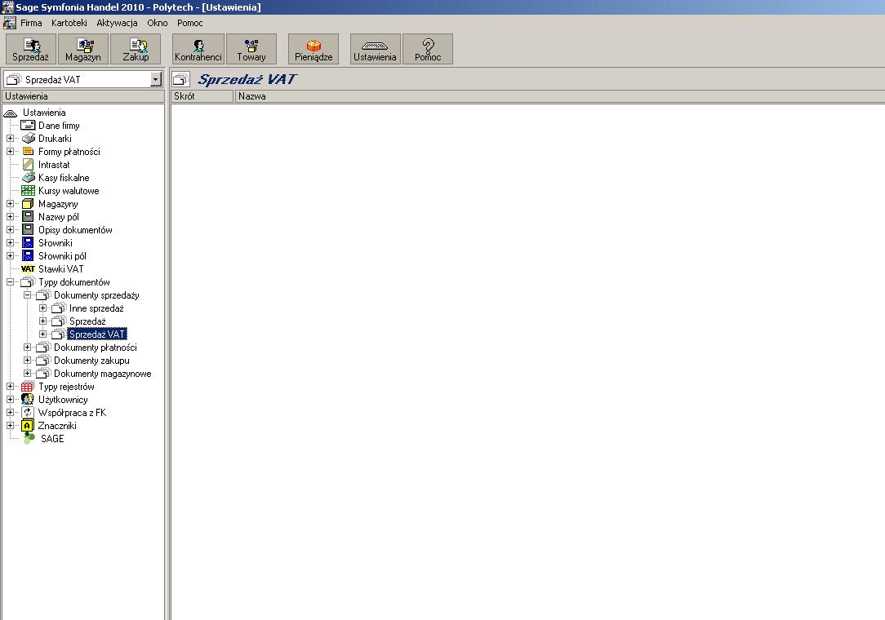Expand the Formy płatności tree node
The image size is (885, 620).
tap(10, 151)
